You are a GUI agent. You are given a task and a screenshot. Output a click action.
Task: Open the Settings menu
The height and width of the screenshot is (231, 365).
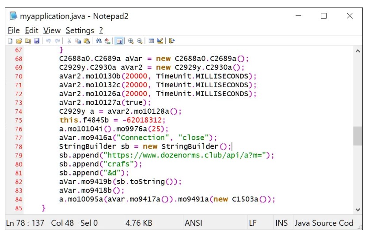coord(80,31)
